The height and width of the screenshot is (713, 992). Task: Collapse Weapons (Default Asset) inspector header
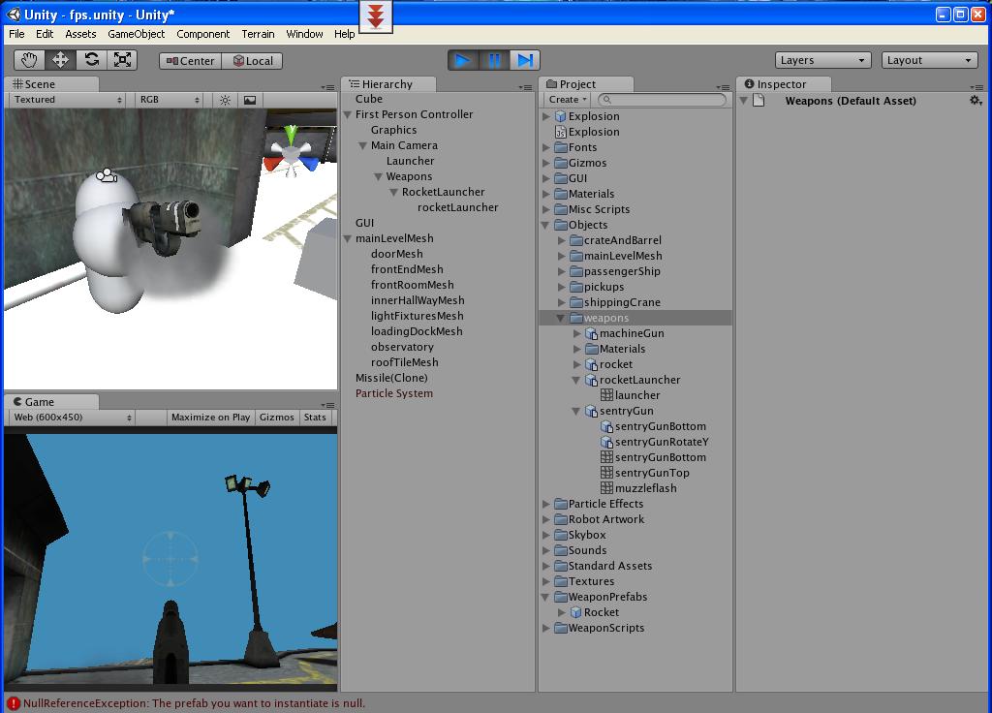[x=744, y=101]
